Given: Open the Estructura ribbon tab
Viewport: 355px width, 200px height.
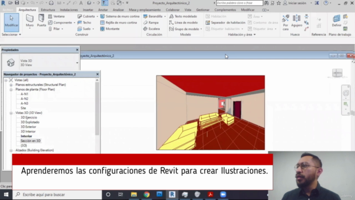Looking at the screenshot, I should click(x=48, y=10).
